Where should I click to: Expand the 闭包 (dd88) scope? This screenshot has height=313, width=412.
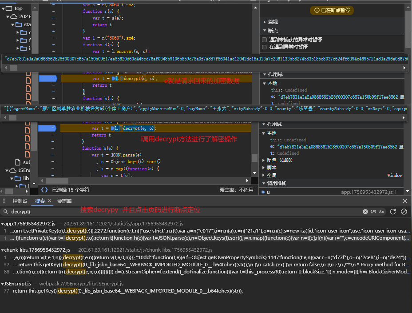point(264,160)
